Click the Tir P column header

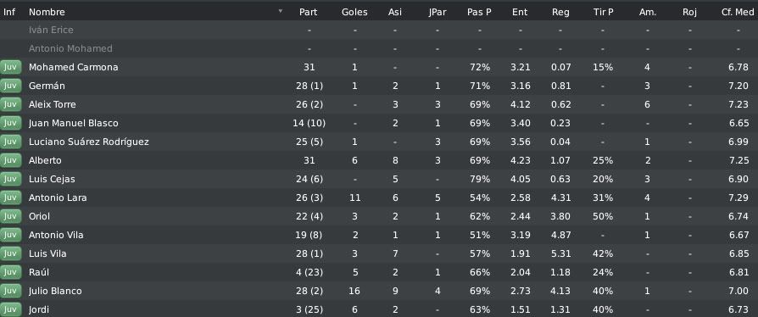point(604,12)
